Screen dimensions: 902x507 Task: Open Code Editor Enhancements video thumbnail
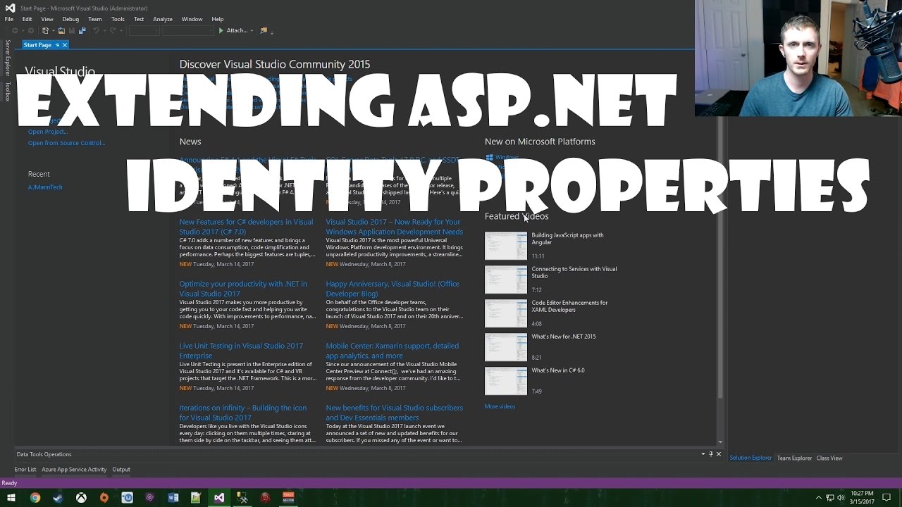coord(506,313)
